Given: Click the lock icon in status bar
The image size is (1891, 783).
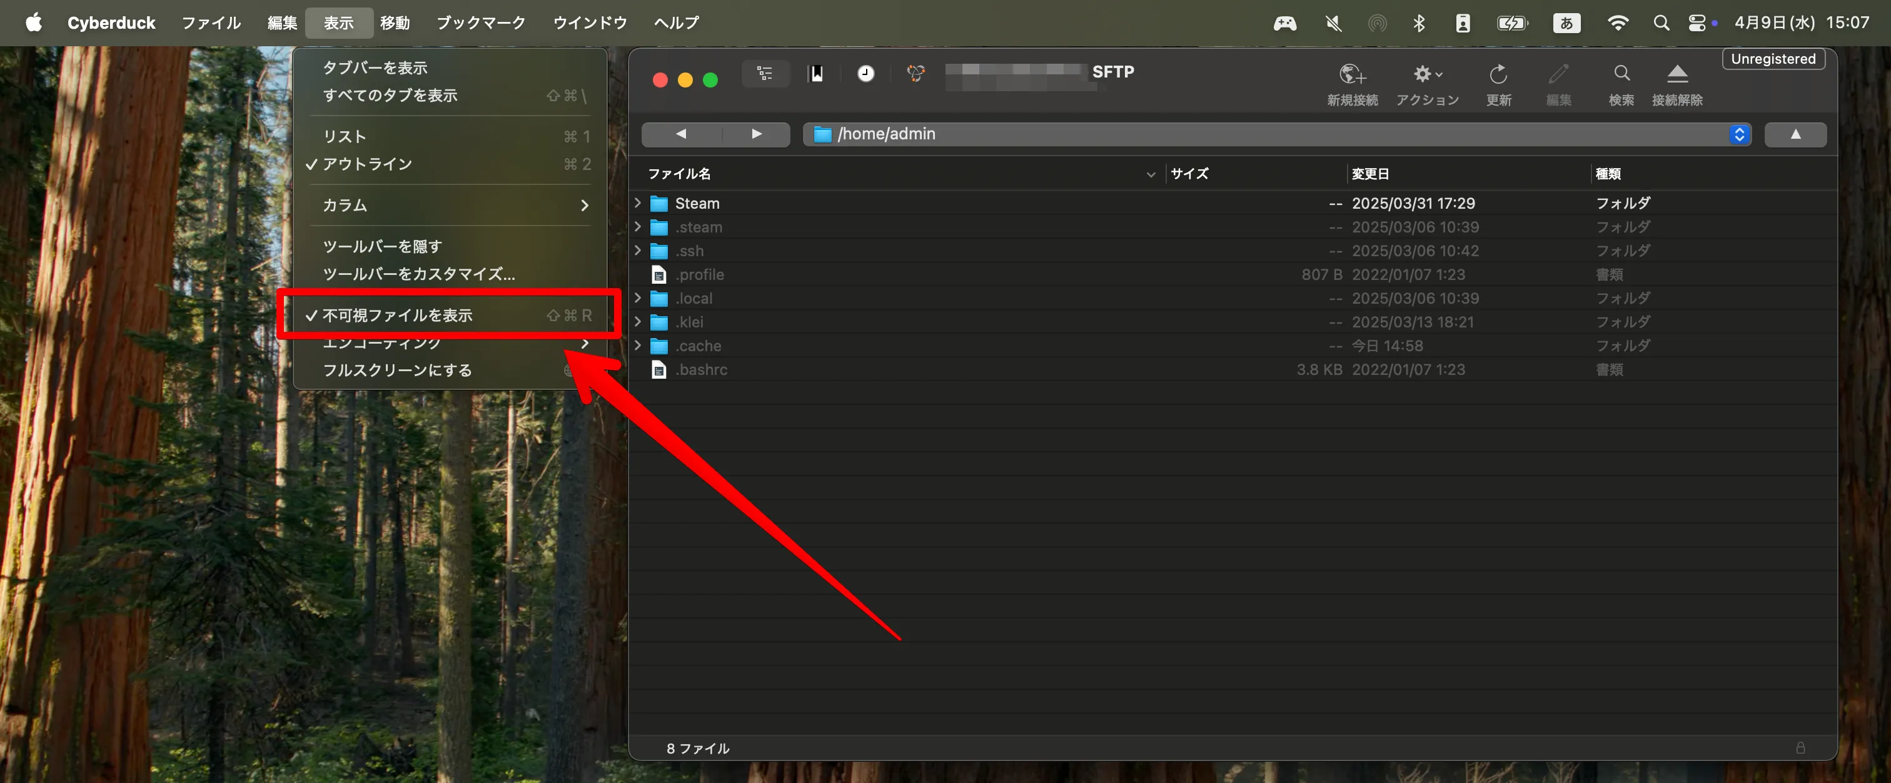Looking at the screenshot, I should 1800,748.
